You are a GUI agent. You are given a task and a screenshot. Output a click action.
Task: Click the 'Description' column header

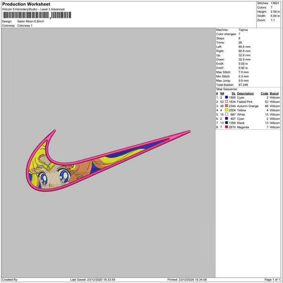(x=245, y=93)
